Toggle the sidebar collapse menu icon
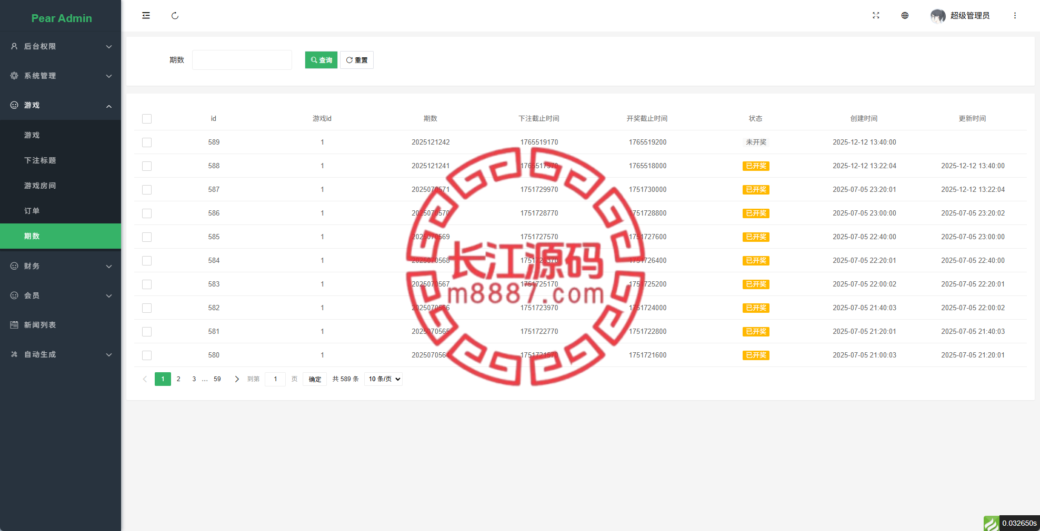Image resolution: width=1040 pixels, height=531 pixels. [146, 16]
